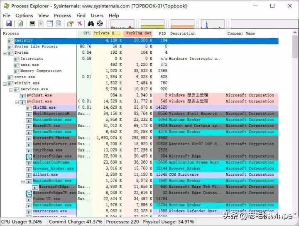
Task: Click the Save floppy disk toolbar icon
Action: tap(9, 23)
